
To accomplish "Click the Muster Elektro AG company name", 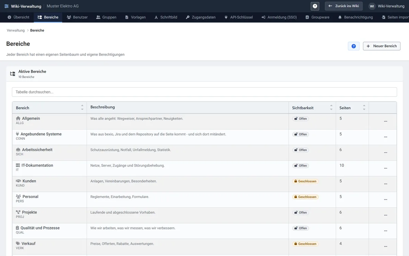I will tap(63, 6).
